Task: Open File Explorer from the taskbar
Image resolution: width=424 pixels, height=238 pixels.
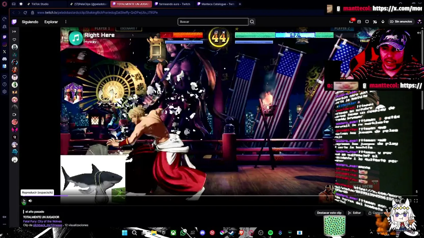Action: (x=154, y=233)
